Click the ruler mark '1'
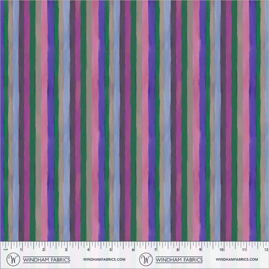This screenshot has width=269, height=269. 20,250
